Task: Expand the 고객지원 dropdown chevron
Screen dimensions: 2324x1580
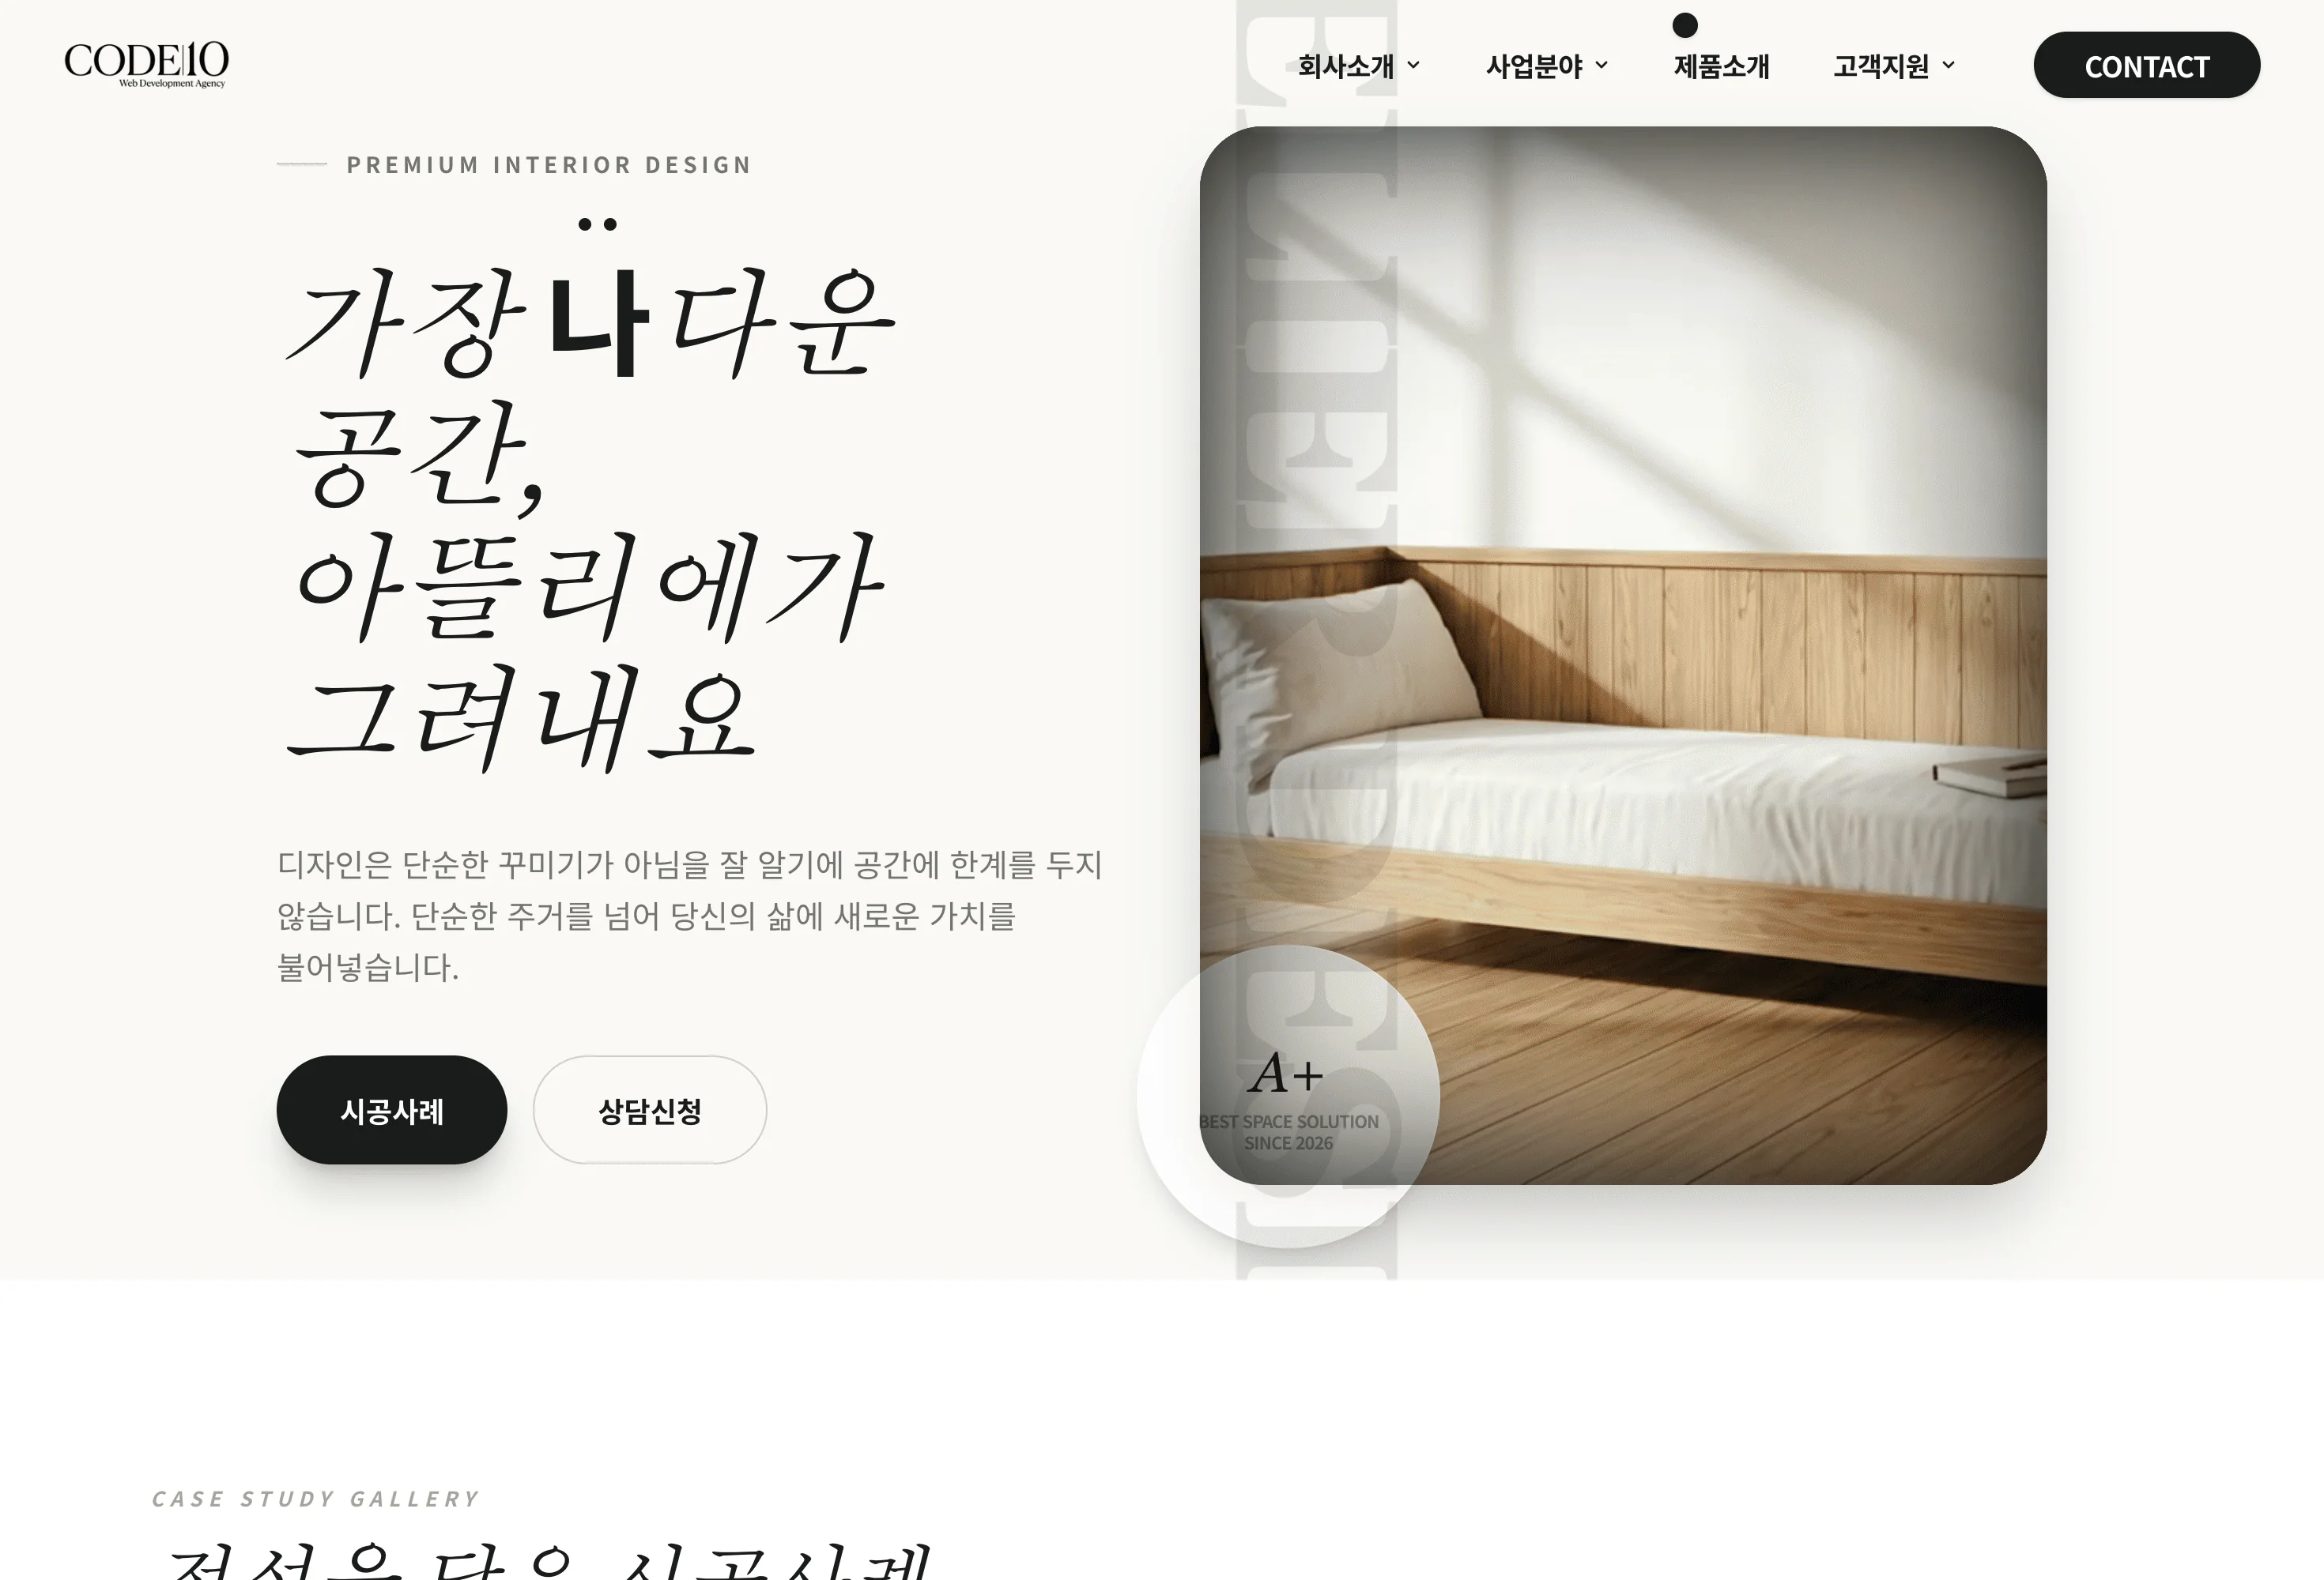Action: click(x=1948, y=66)
